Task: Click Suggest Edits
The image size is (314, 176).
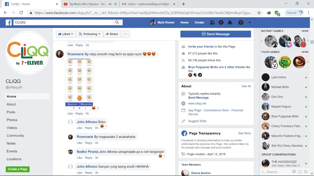Action: coord(197,121)
